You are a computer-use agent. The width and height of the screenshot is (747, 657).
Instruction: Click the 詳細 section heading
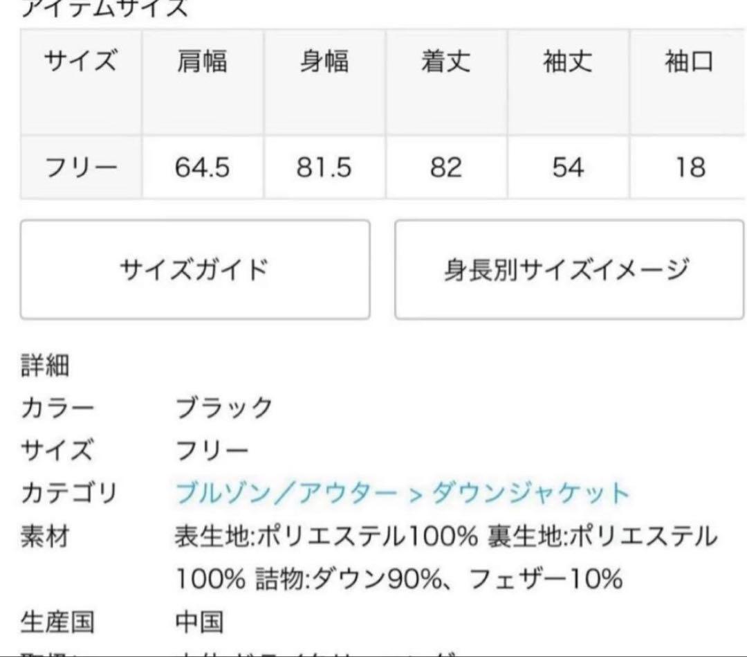pos(45,365)
